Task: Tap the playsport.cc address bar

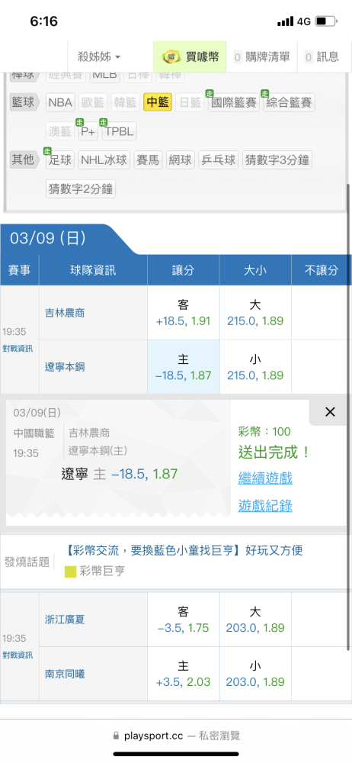Action: click(x=176, y=736)
